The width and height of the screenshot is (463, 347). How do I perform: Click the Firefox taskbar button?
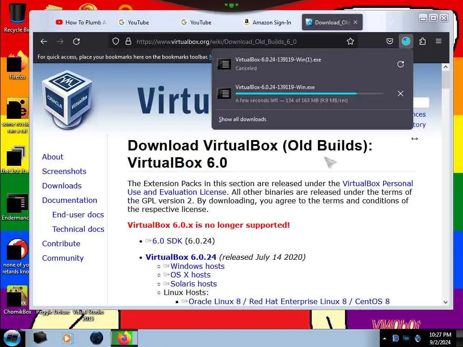tap(124, 338)
